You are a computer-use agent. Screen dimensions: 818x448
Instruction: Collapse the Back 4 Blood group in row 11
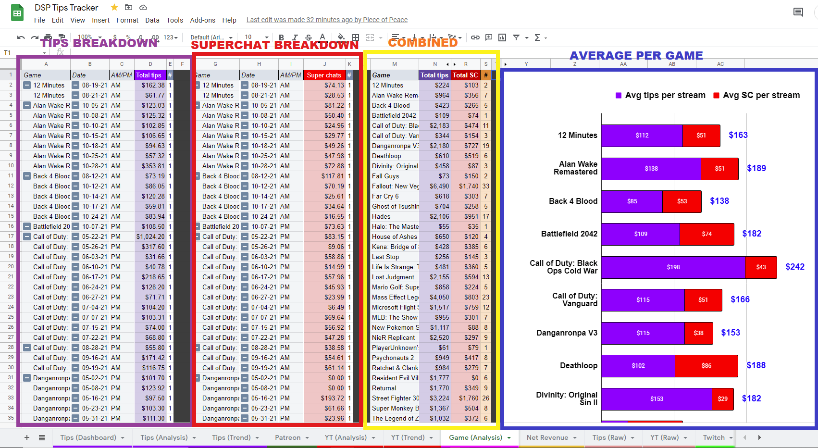click(27, 176)
